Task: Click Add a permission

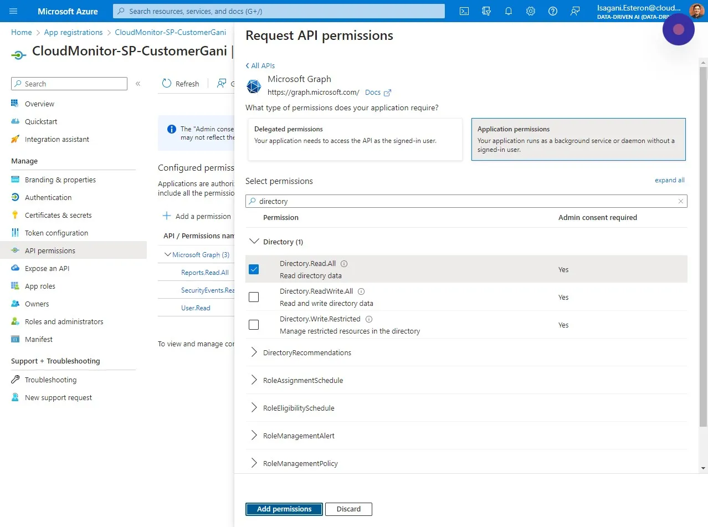Action: (197, 216)
